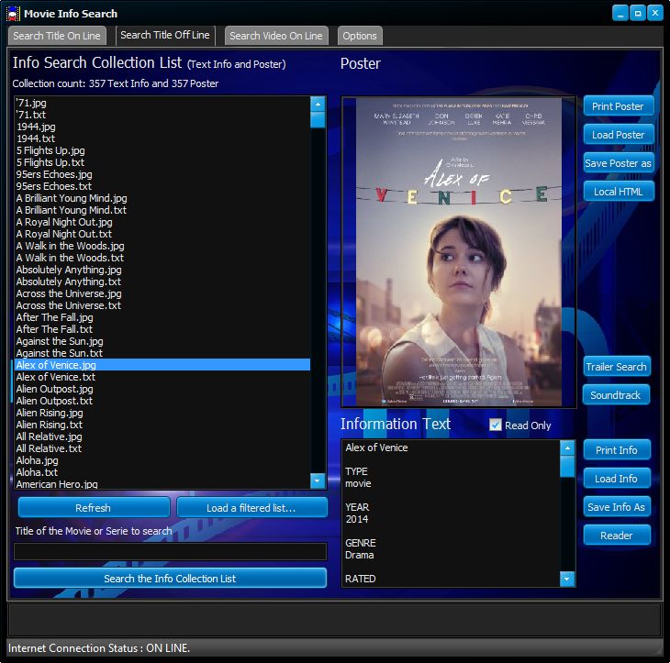670x663 pixels.
Task: Select Alien Outpost.jpg
Action: tap(162, 389)
